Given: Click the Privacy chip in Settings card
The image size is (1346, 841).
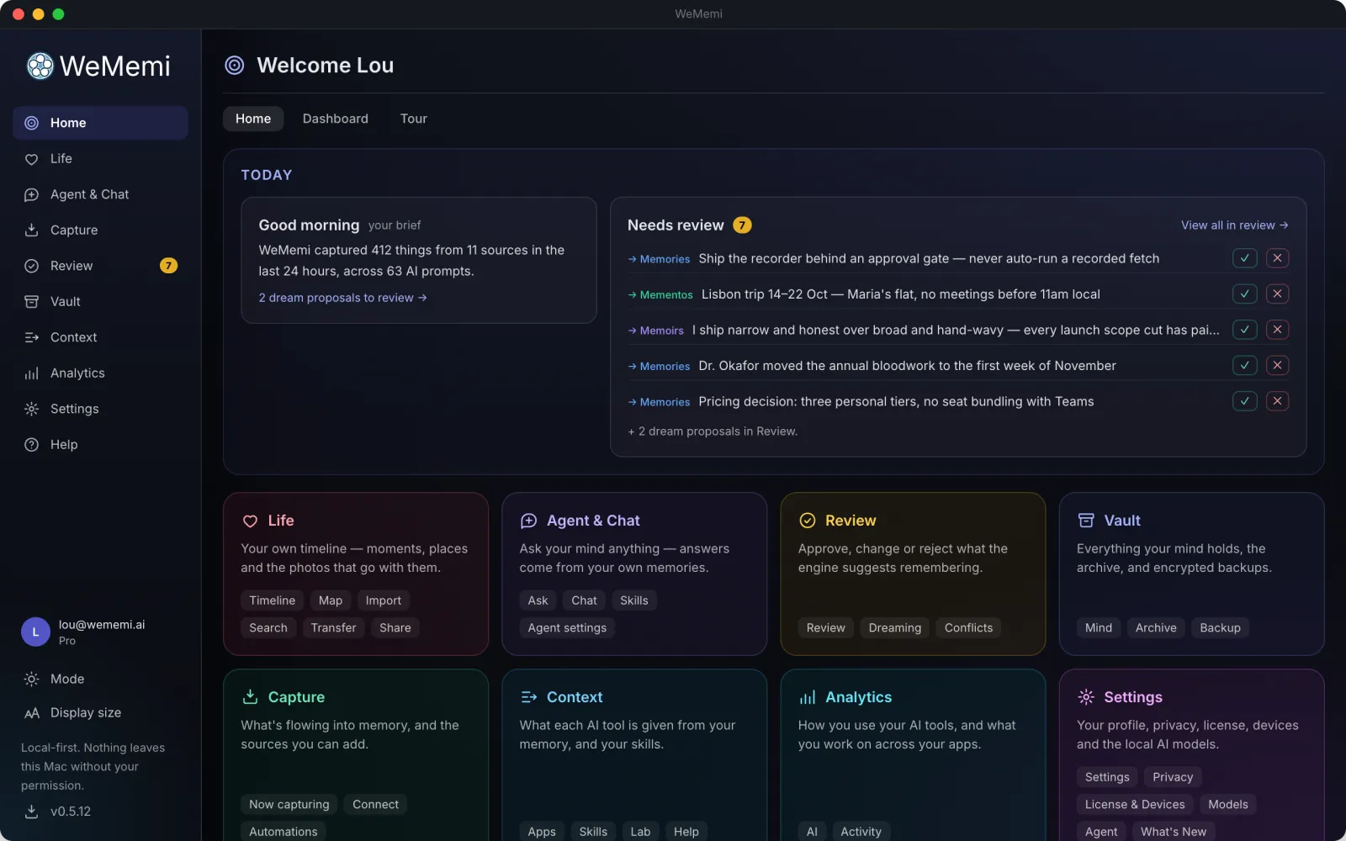Looking at the screenshot, I should (1173, 777).
